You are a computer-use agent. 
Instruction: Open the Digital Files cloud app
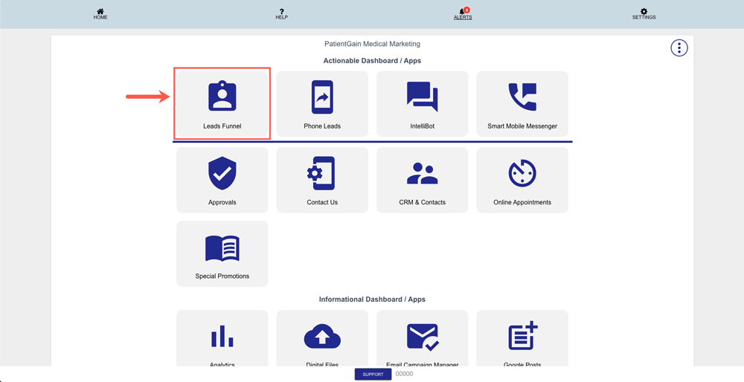[322, 338]
